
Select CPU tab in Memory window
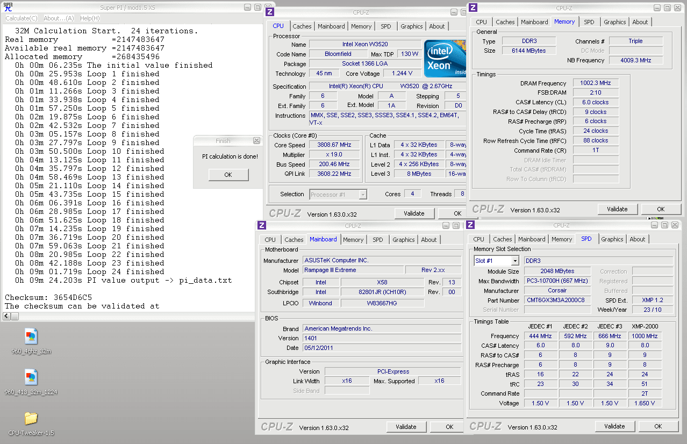coord(482,22)
